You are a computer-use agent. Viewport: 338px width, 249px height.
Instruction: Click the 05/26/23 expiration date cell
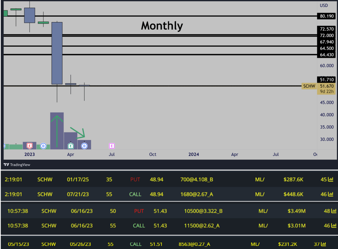pyautogui.click(x=81, y=244)
